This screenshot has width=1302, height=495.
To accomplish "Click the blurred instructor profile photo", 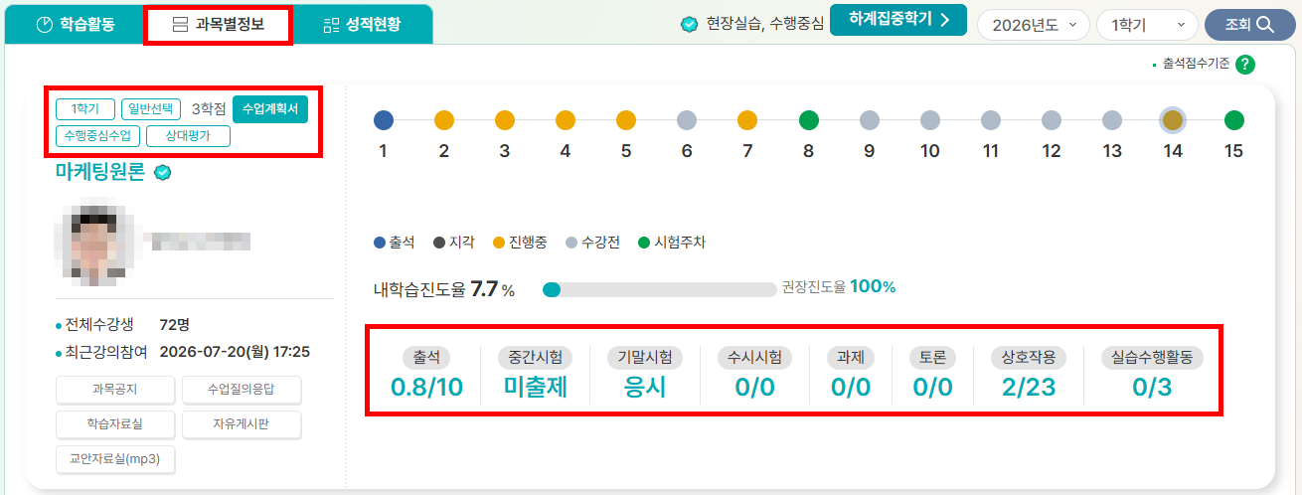I will (x=95, y=241).
